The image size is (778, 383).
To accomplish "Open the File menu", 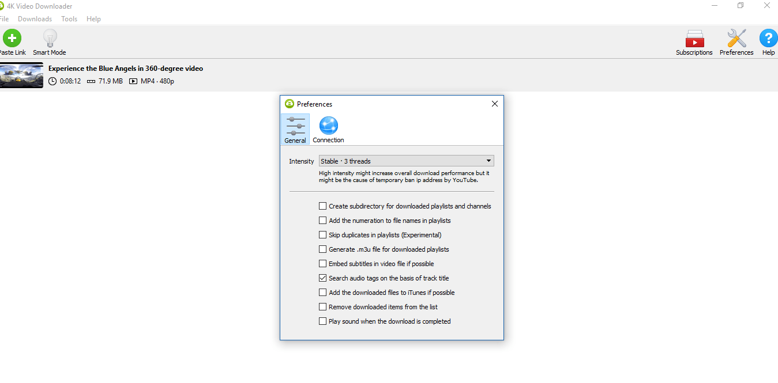I will [x=4, y=19].
